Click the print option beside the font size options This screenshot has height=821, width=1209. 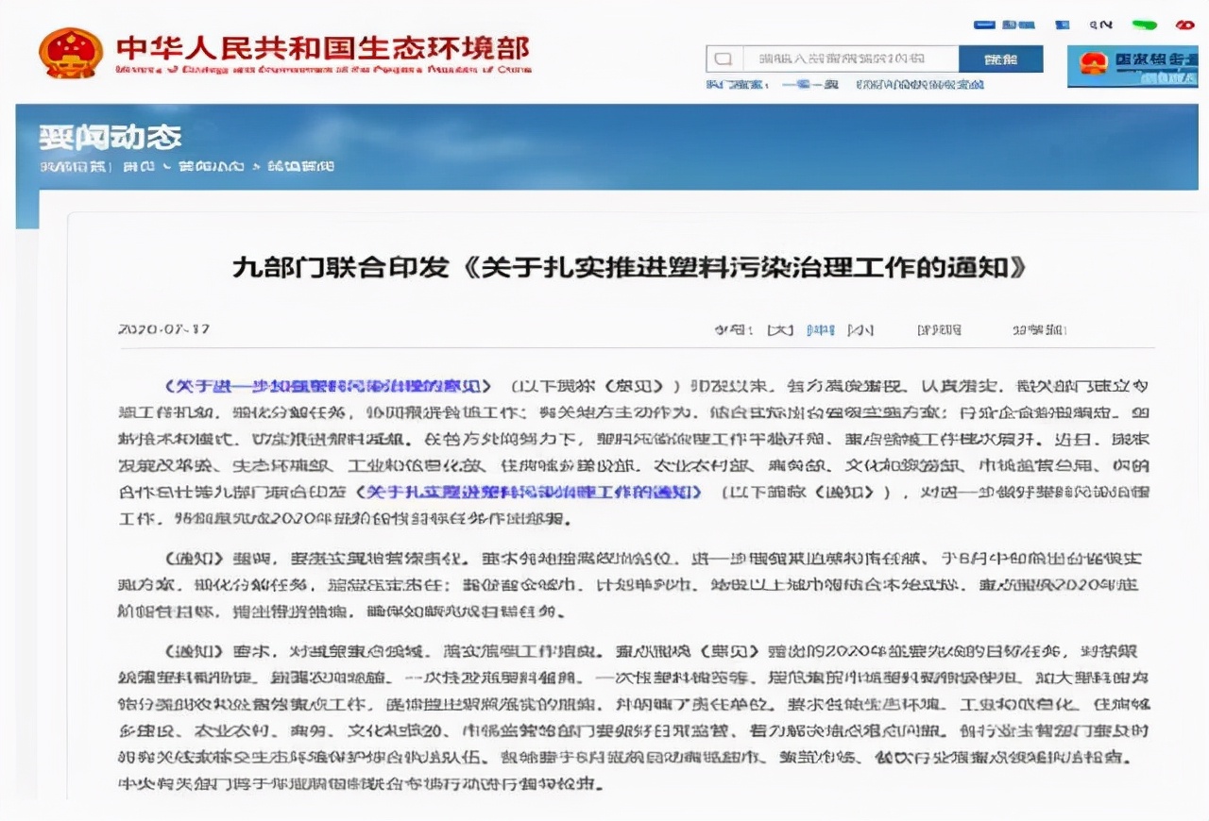tap(939, 330)
